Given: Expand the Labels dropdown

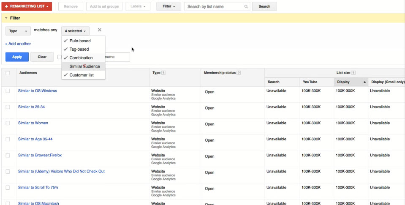Looking at the screenshot, I should coord(138,7).
